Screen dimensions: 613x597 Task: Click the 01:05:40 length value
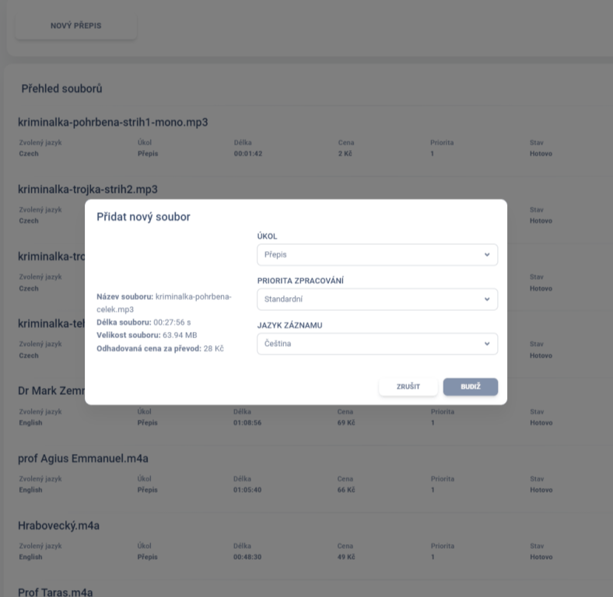coord(247,490)
